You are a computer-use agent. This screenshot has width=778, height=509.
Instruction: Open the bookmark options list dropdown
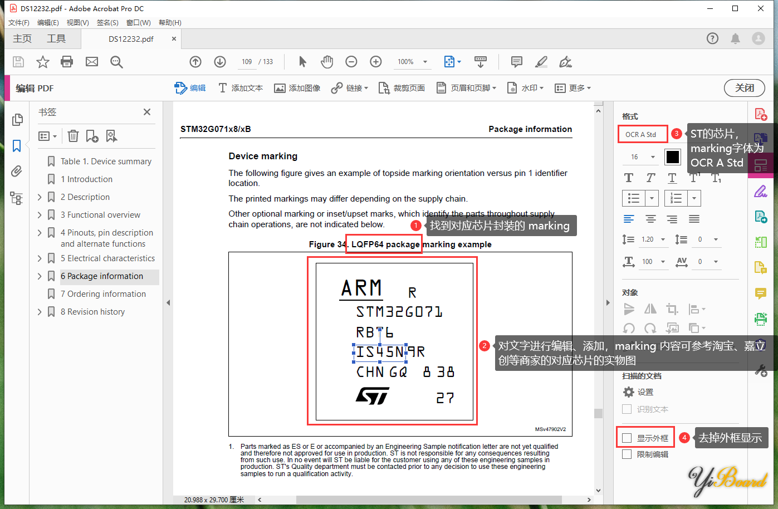pos(48,136)
